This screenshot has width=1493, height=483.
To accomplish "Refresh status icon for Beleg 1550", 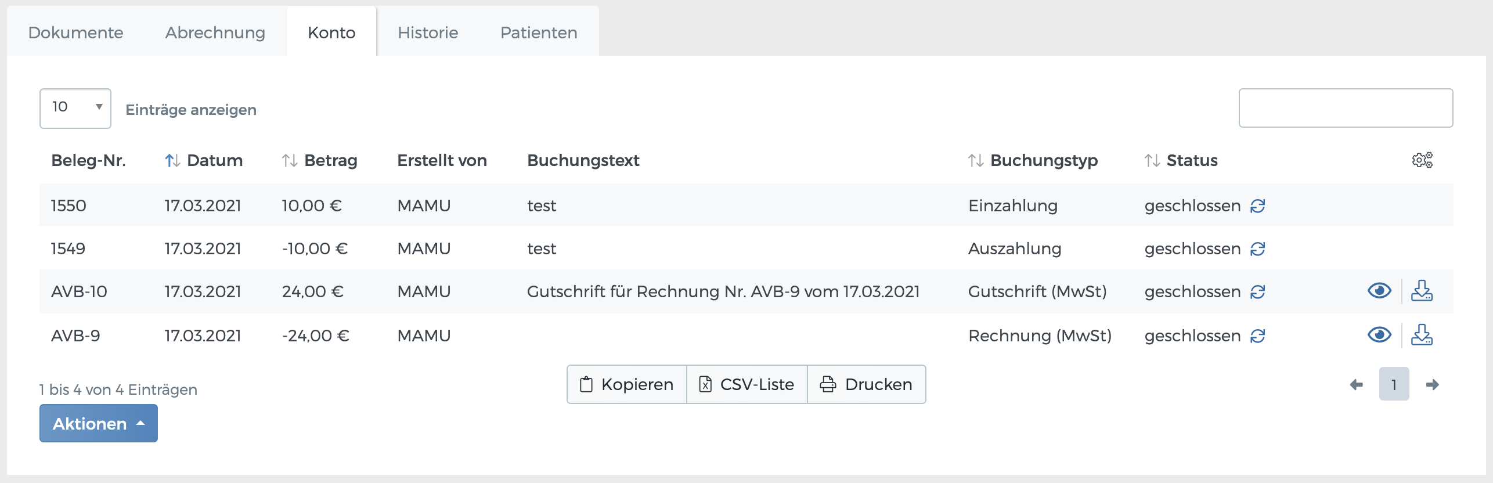I will [x=1257, y=206].
